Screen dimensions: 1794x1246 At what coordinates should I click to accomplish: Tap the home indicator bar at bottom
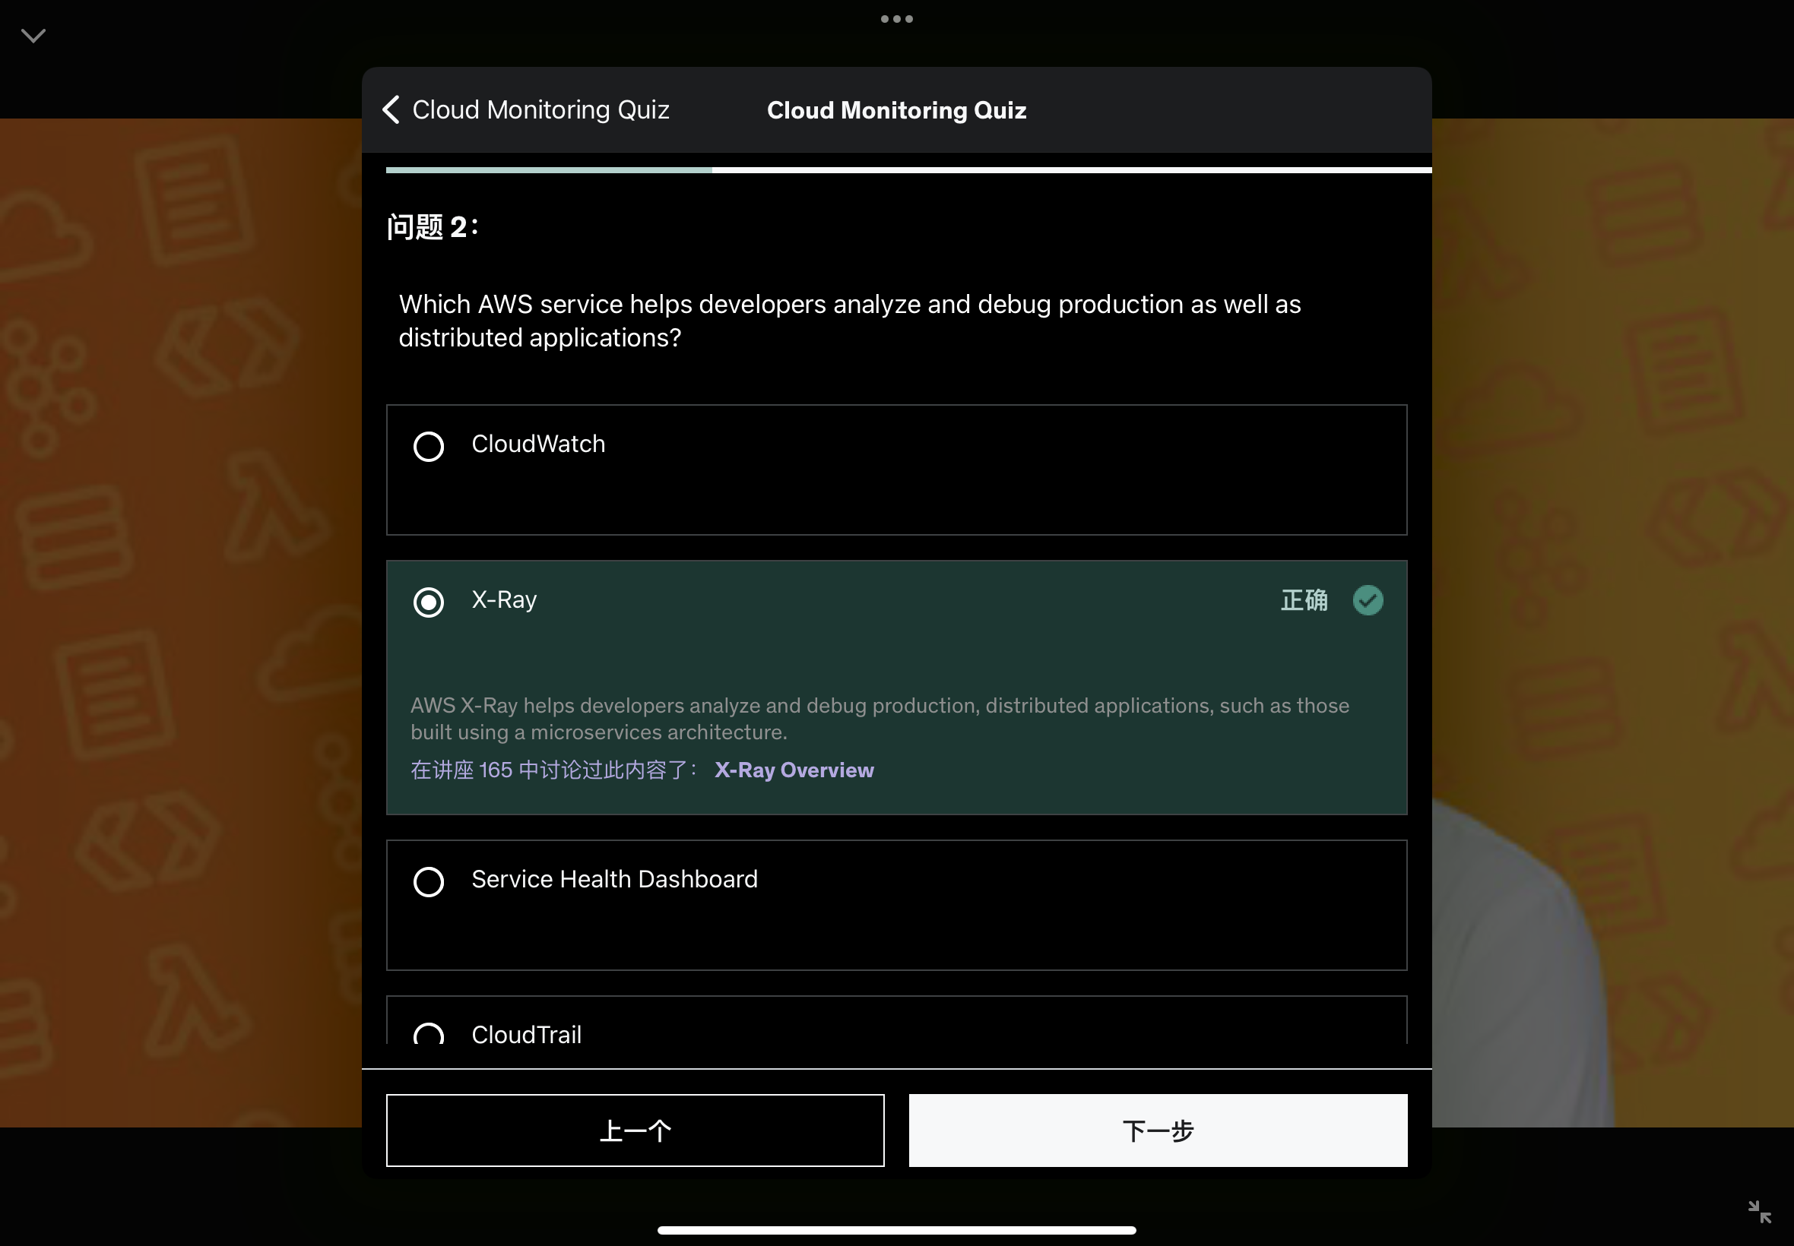(x=895, y=1229)
